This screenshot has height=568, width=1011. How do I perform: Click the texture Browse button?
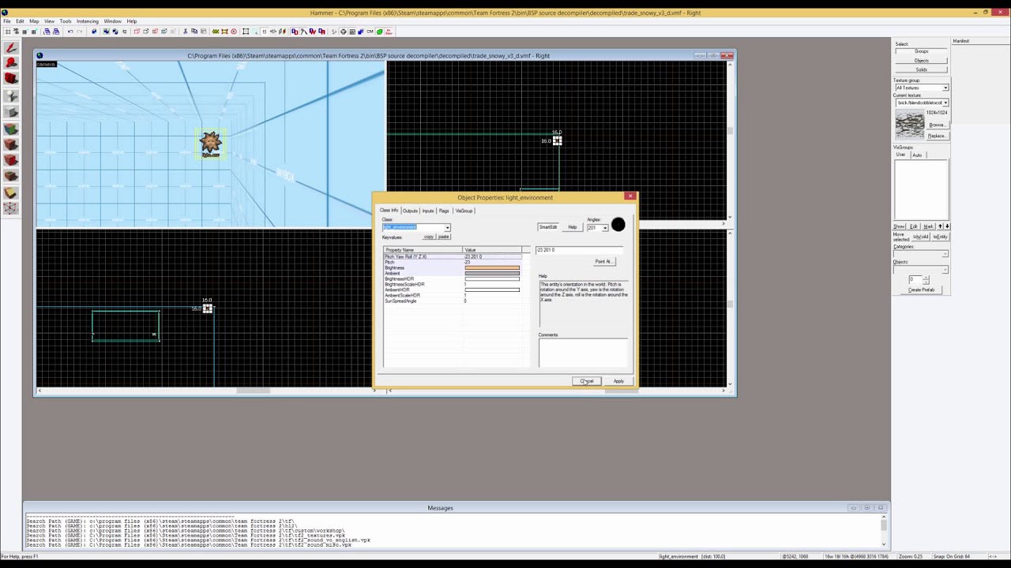click(937, 125)
